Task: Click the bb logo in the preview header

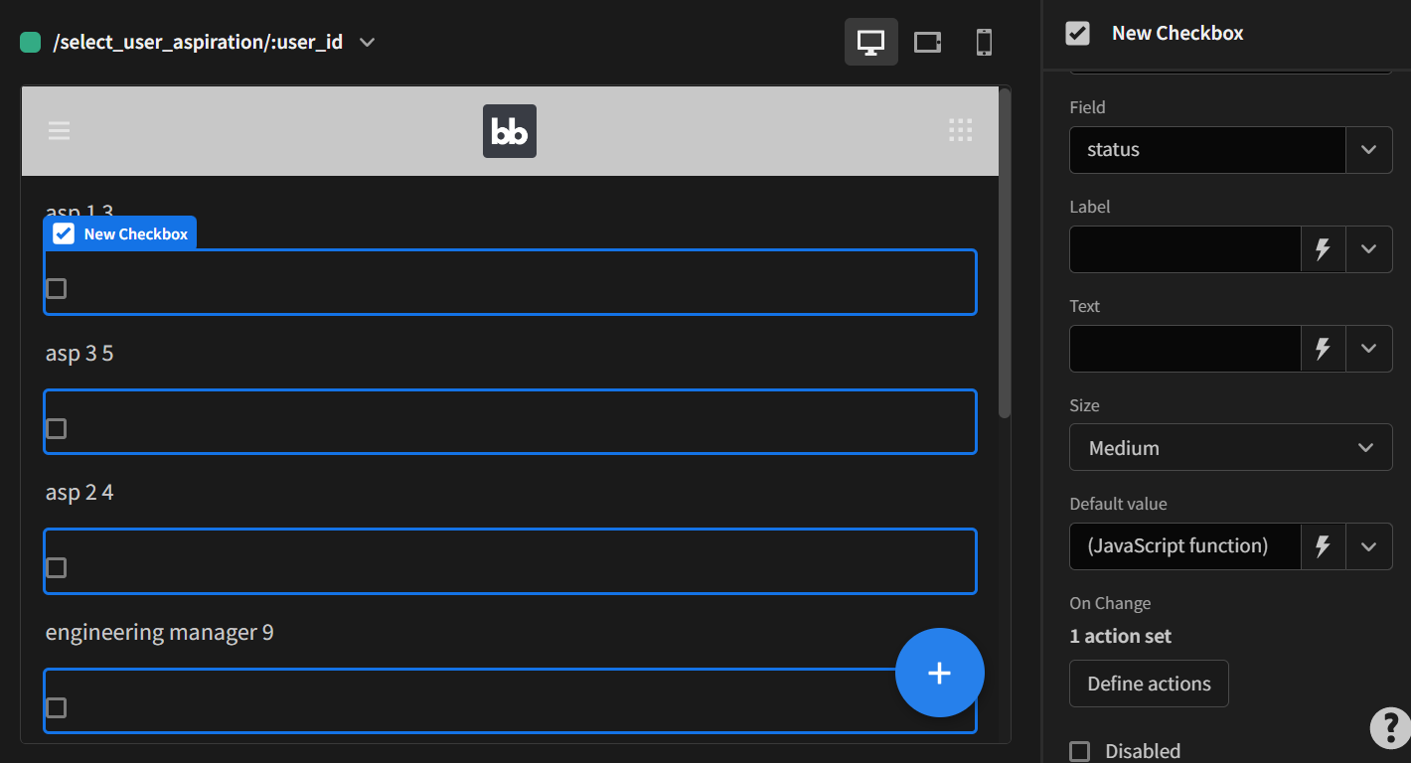Action: pos(509,130)
